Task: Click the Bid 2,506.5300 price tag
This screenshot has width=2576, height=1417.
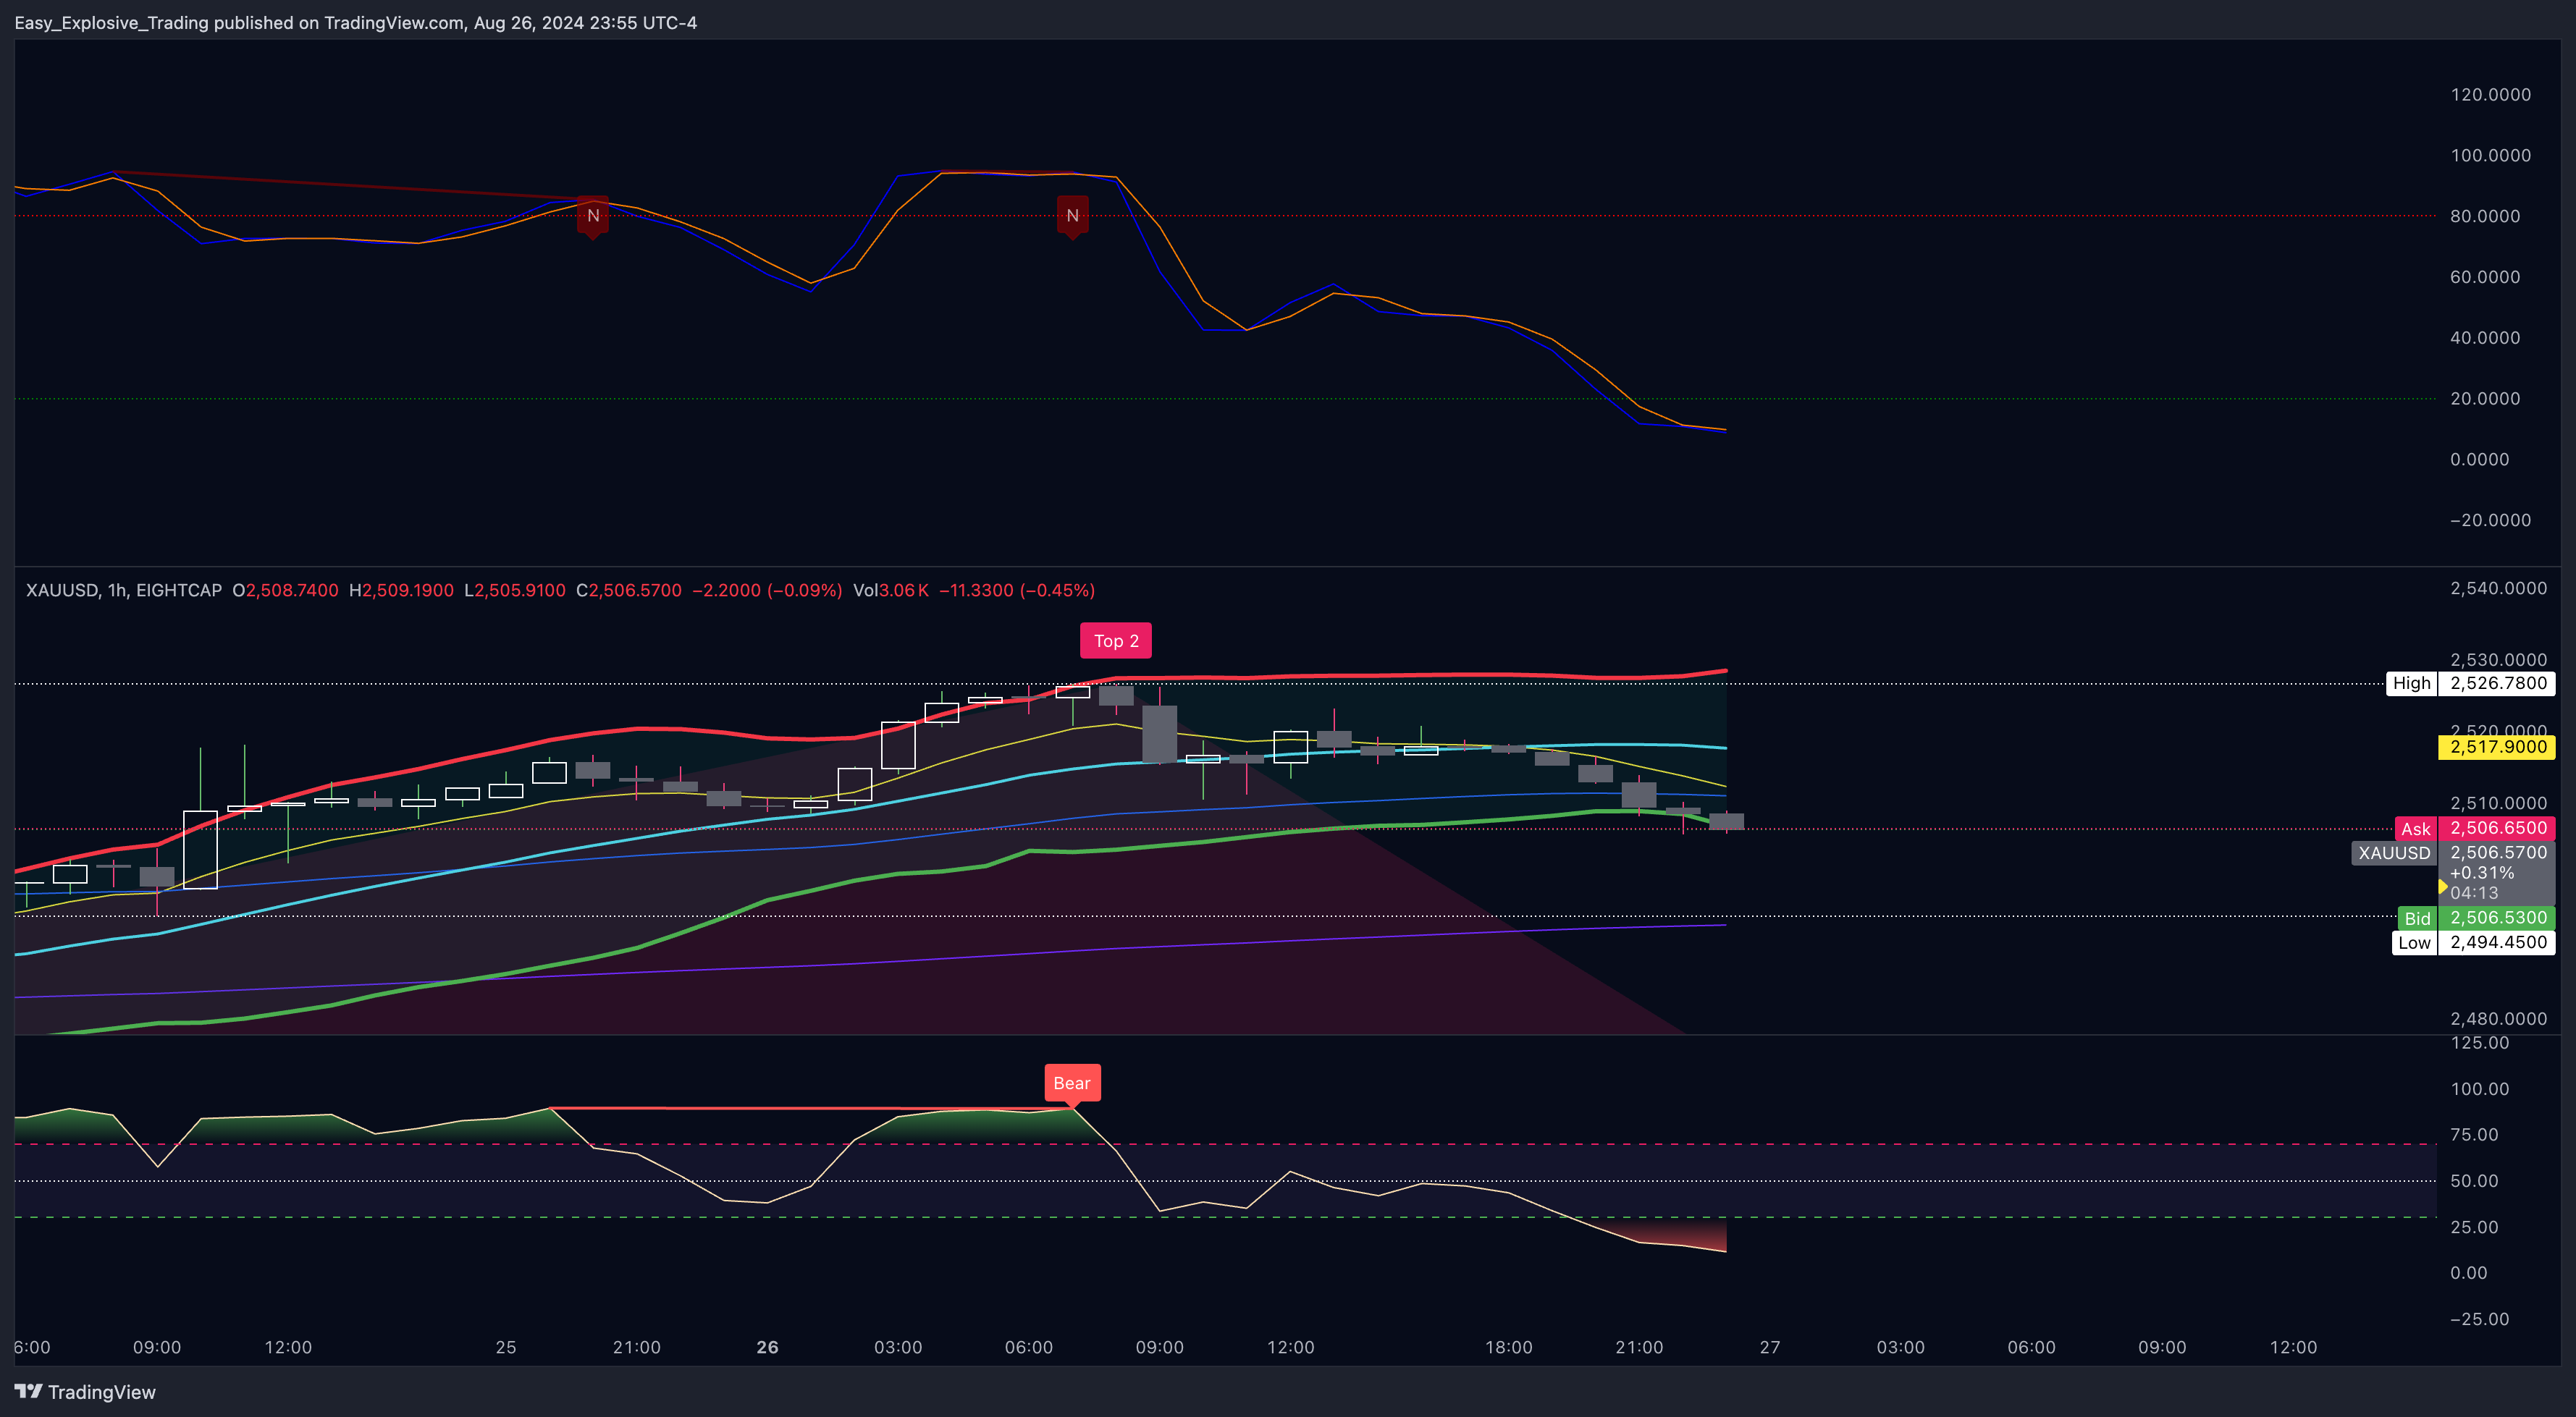Action: point(2476,918)
